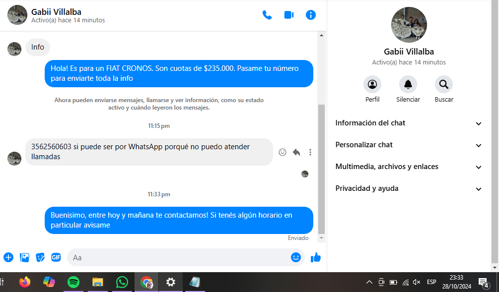Screen dimensions: 499x292
Task: Choose a sticker to send
Action: (40, 257)
